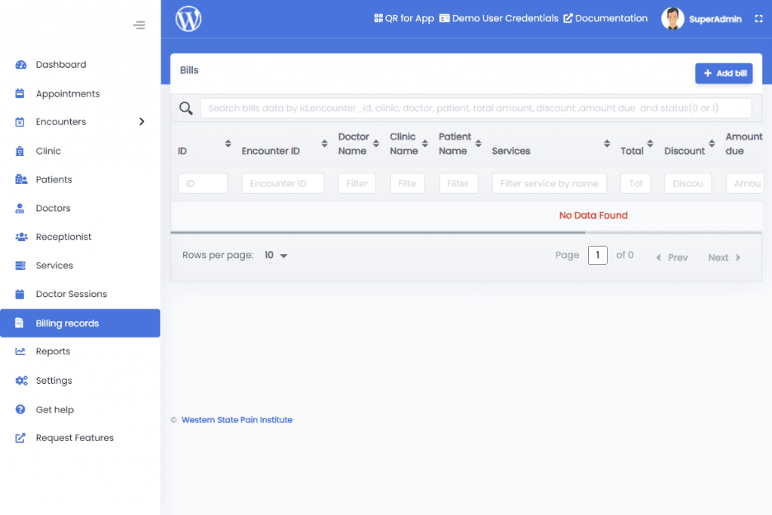Screen dimensions: 772x515
Task: Click the QR code icon in header
Action: click(x=378, y=18)
